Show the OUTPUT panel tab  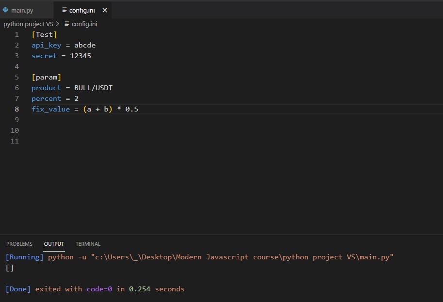pos(53,244)
